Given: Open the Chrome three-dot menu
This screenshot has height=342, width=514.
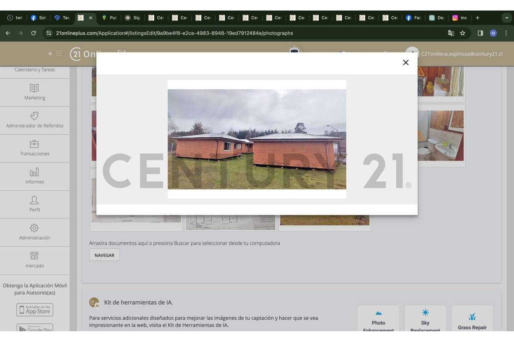Looking at the screenshot, I should [x=506, y=33].
